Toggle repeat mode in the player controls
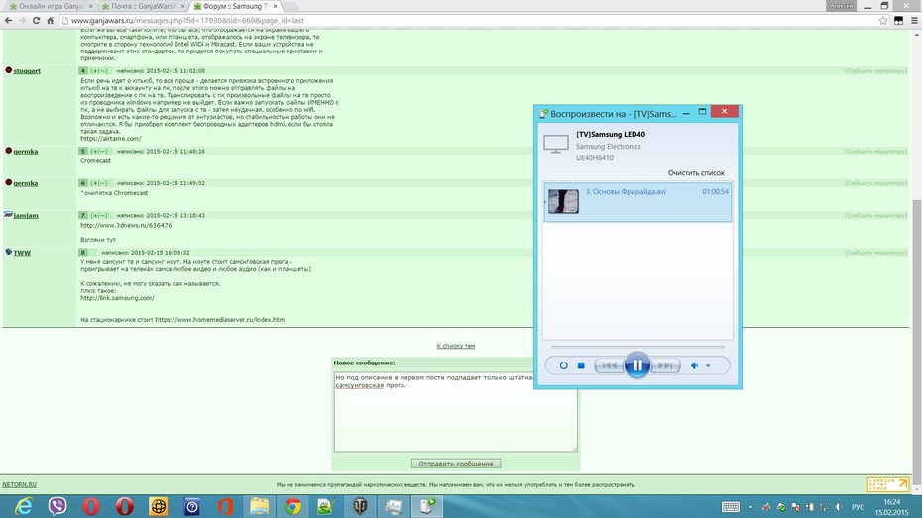The height and width of the screenshot is (518, 922). pyautogui.click(x=563, y=365)
